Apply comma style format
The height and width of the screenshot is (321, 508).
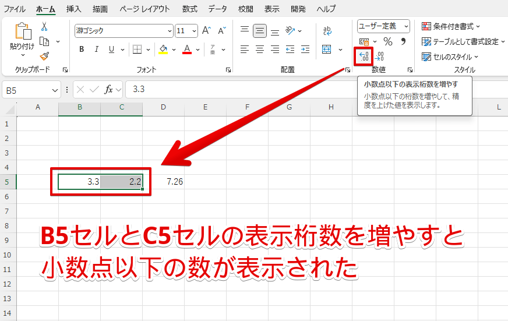tap(403, 41)
